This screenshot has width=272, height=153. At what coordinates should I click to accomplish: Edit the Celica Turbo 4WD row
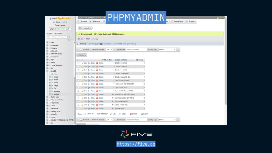click(84, 105)
